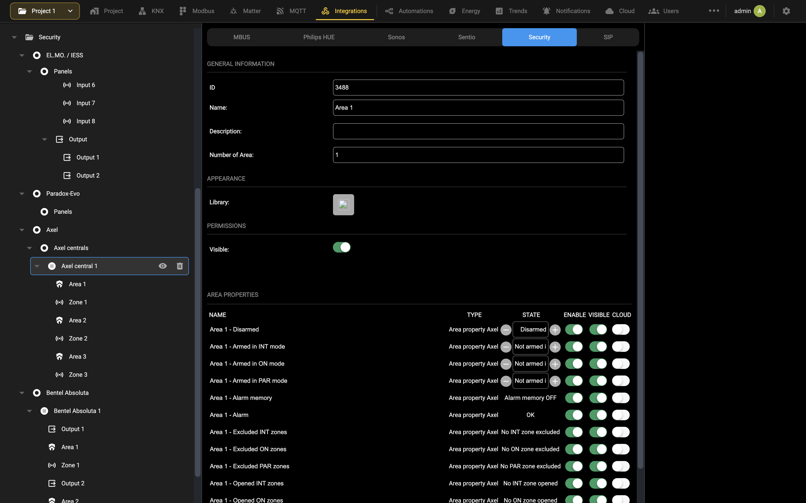This screenshot has width=806, height=503.
Task: Toggle the Visible permission switch
Action: coord(342,247)
